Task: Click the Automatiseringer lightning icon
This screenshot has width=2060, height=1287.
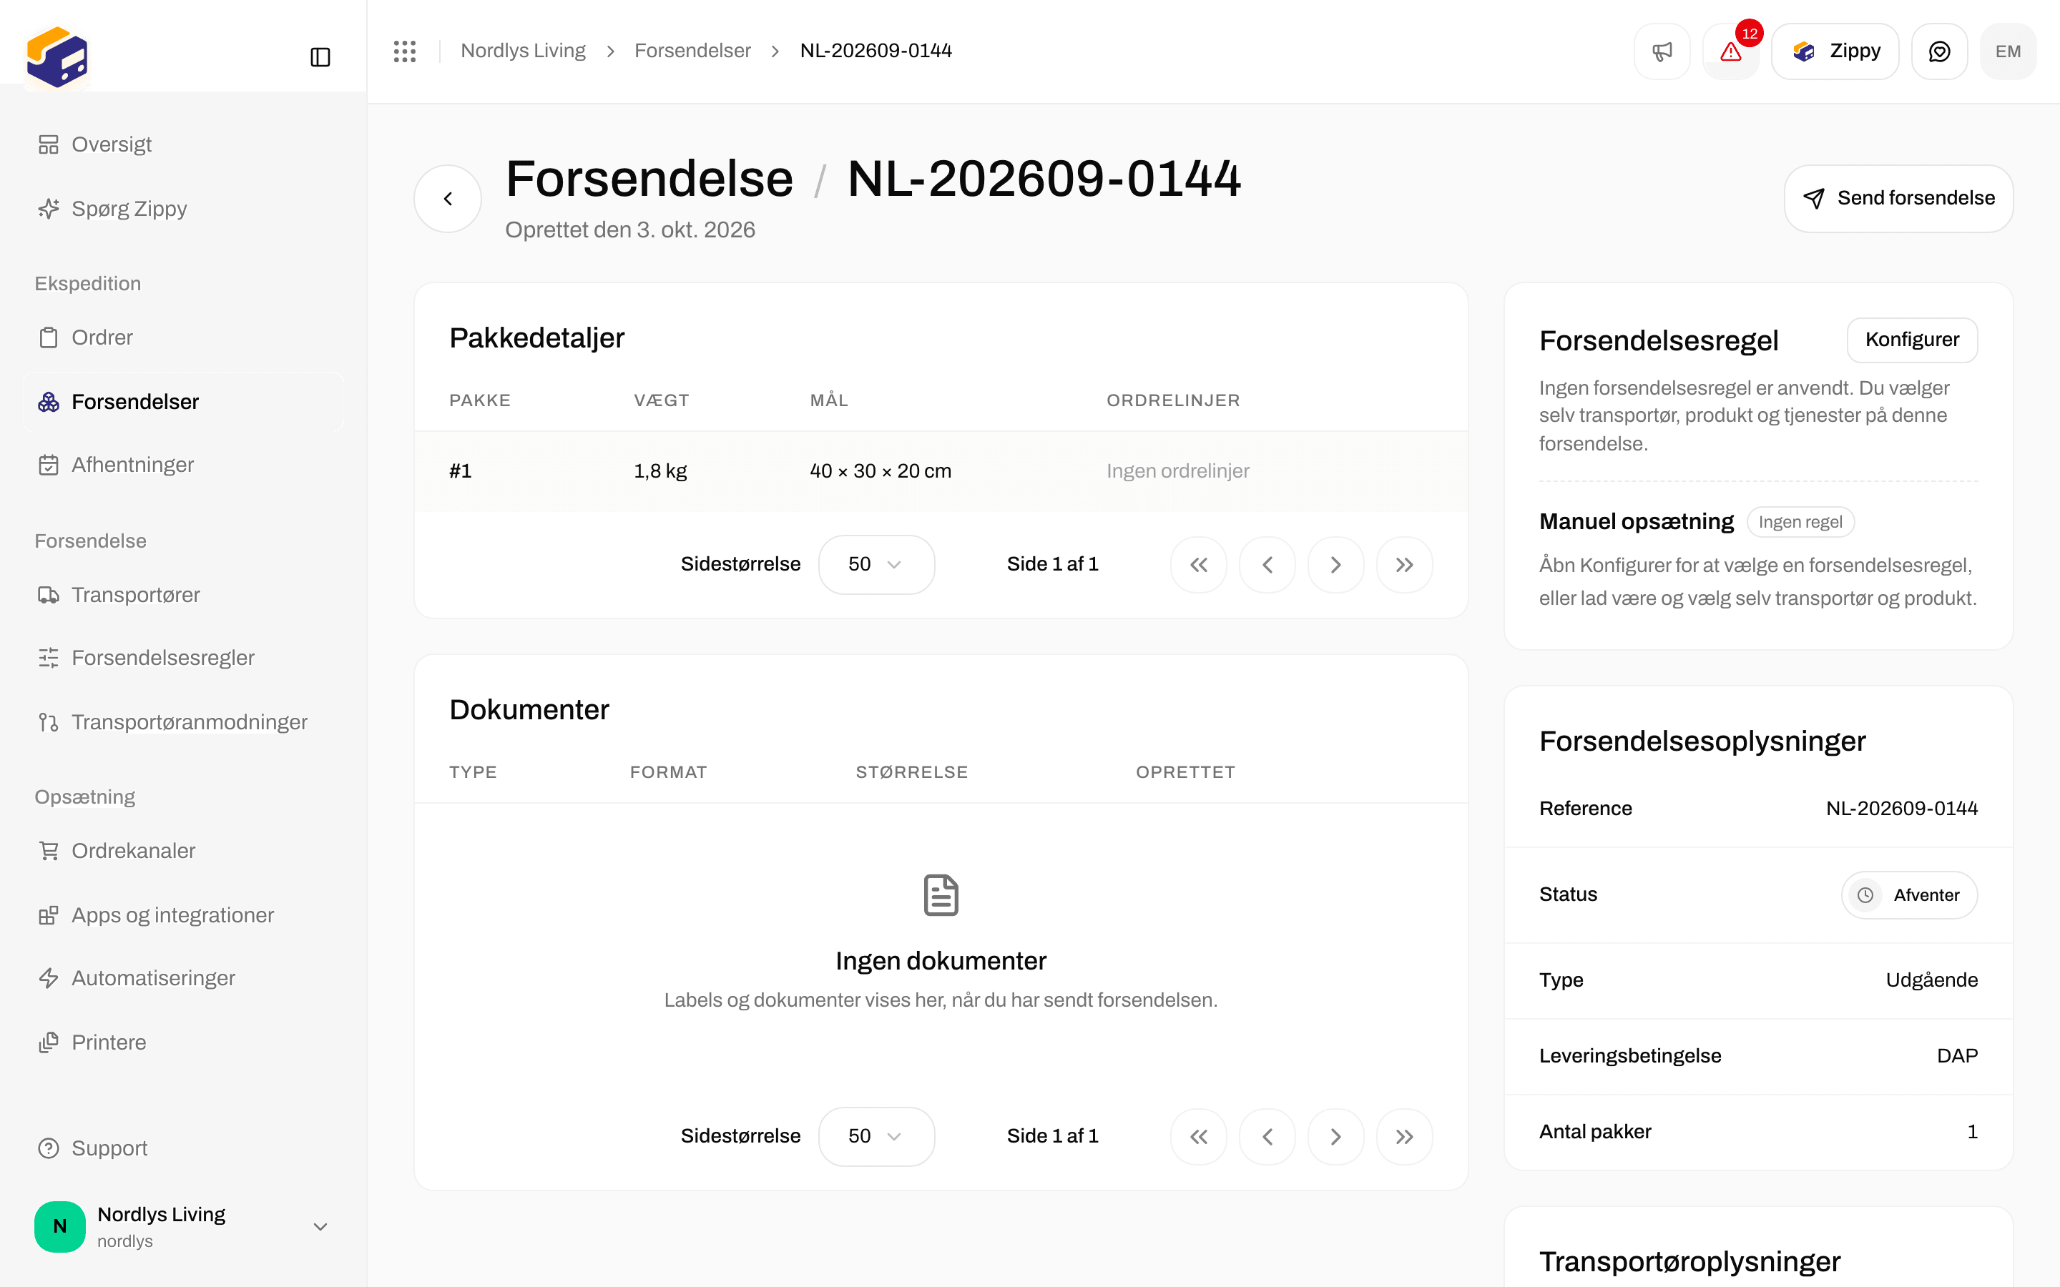Action: 49,978
